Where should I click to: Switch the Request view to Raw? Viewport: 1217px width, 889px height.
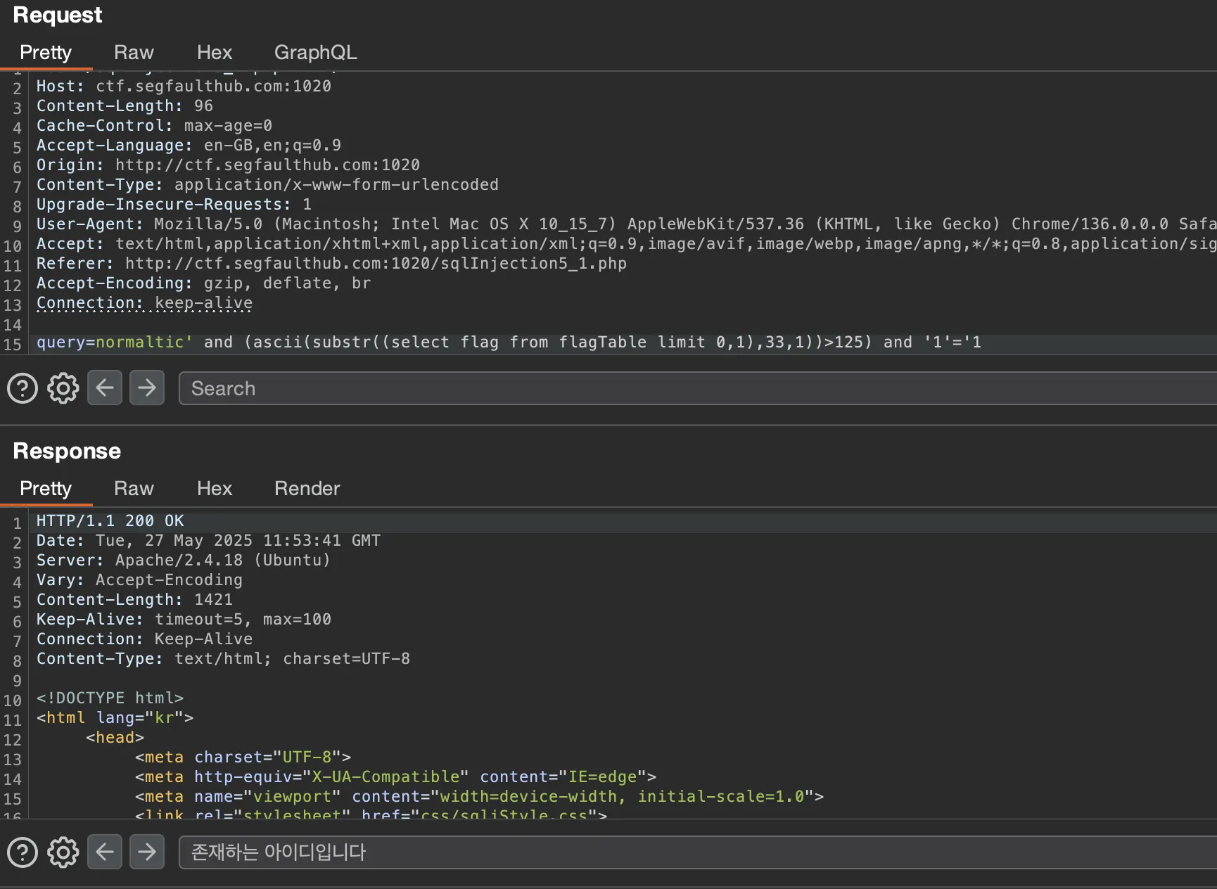134,53
